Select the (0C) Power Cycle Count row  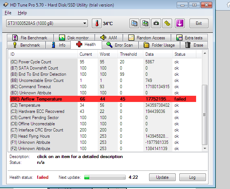pyautogui.click(x=103, y=62)
